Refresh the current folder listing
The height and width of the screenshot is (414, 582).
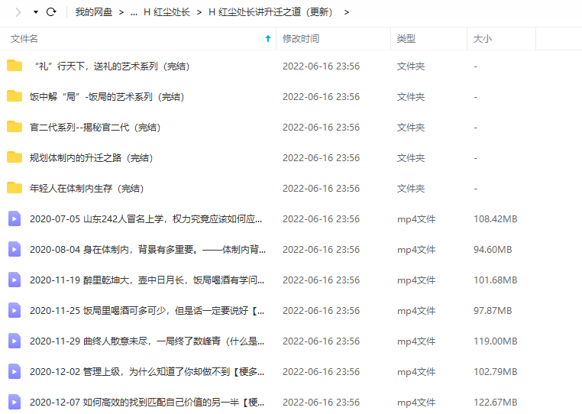[51, 12]
